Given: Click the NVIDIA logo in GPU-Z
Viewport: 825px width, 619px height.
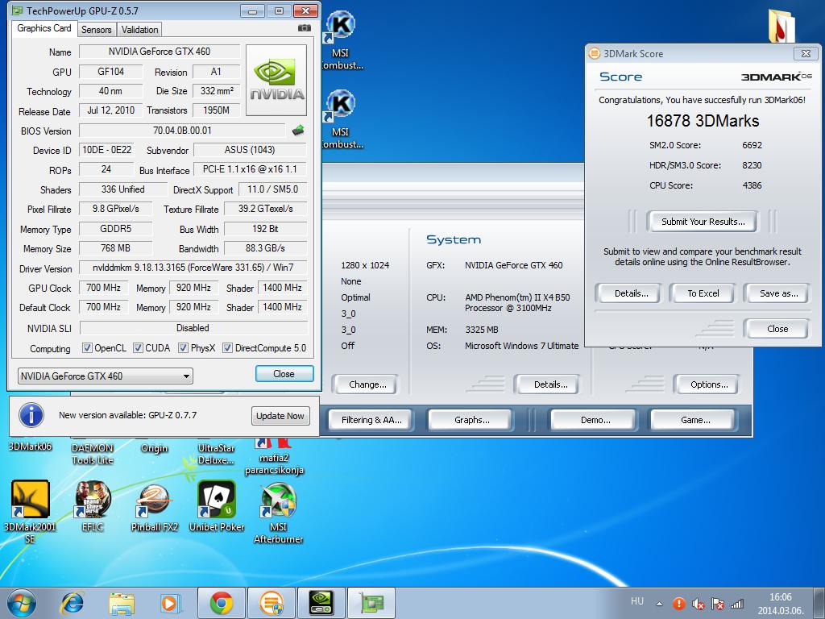Looking at the screenshot, I should (276, 81).
